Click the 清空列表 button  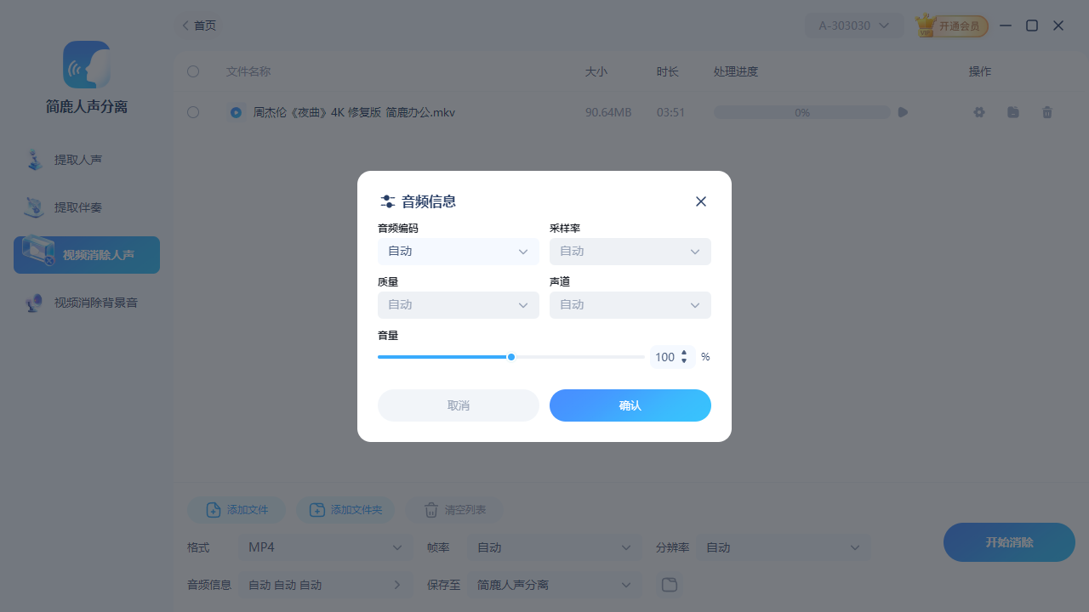[x=454, y=510]
